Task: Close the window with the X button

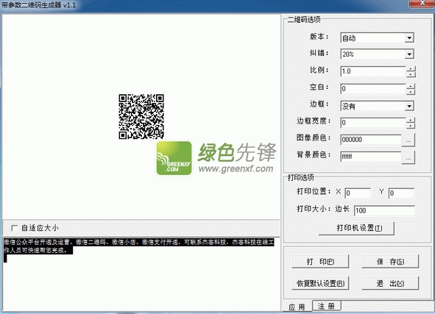Action: pyautogui.click(x=422, y=3)
